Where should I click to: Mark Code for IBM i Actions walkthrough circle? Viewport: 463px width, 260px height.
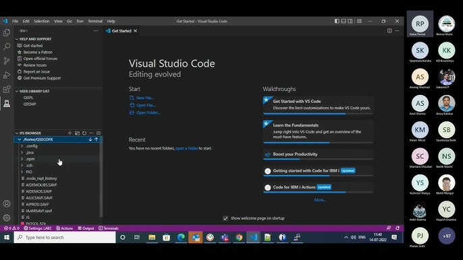(x=267, y=187)
